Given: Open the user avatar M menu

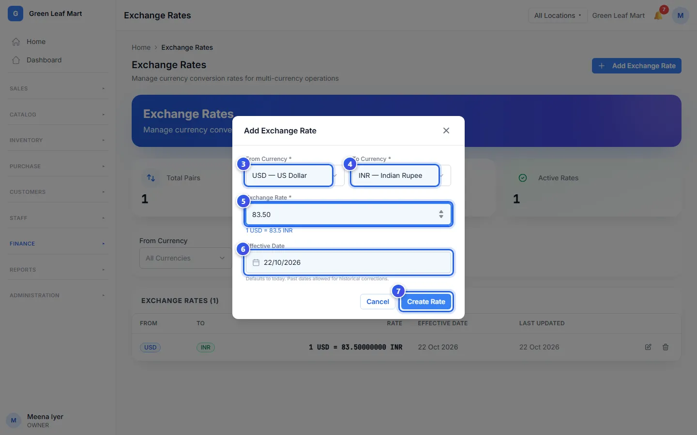Looking at the screenshot, I should tap(681, 15).
